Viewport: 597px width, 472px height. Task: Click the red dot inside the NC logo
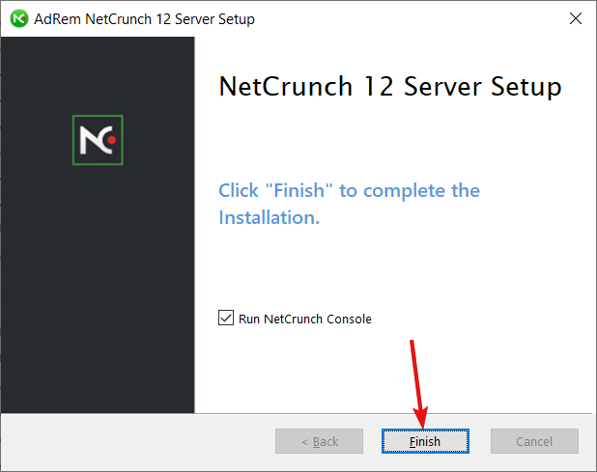(x=111, y=140)
